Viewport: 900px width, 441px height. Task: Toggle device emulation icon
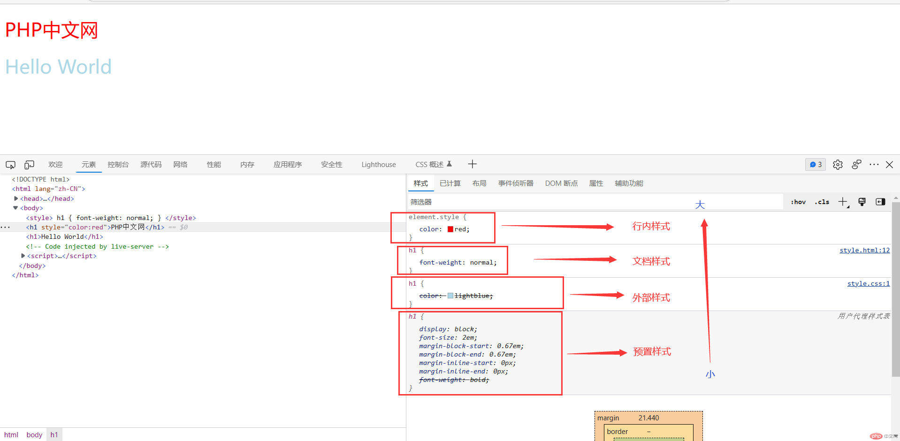click(x=29, y=165)
